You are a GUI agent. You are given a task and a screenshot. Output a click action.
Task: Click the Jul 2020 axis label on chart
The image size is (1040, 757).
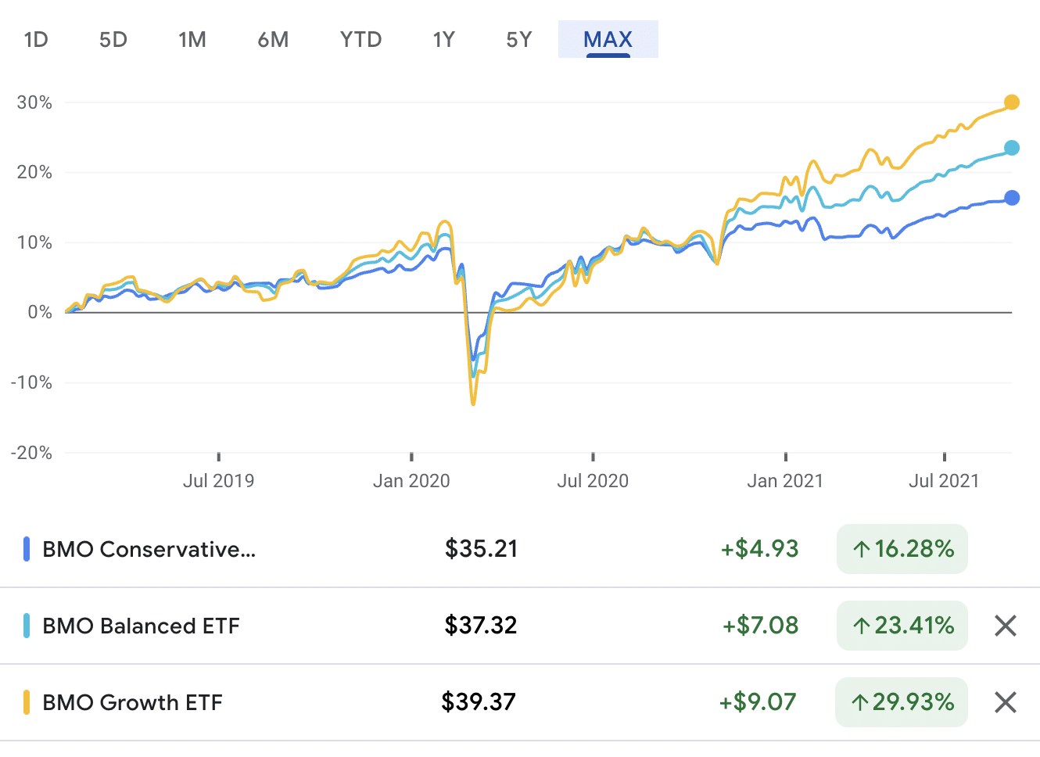(x=593, y=480)
